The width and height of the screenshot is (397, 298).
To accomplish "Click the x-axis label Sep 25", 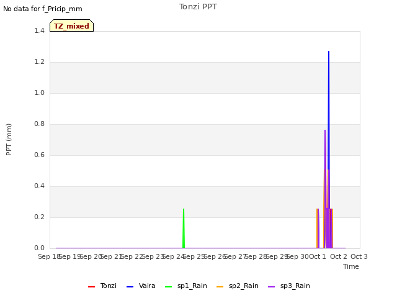I will coord(194,256).
